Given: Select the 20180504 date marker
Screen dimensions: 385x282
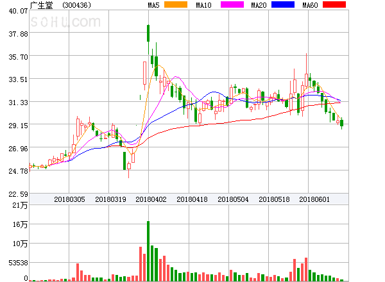Looking at the screenshot, I should click(x=233, y=199).
